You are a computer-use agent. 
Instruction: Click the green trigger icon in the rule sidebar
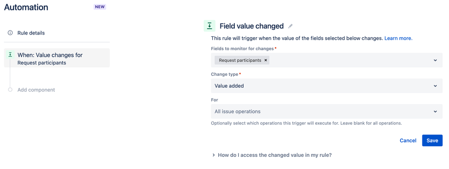10,54
